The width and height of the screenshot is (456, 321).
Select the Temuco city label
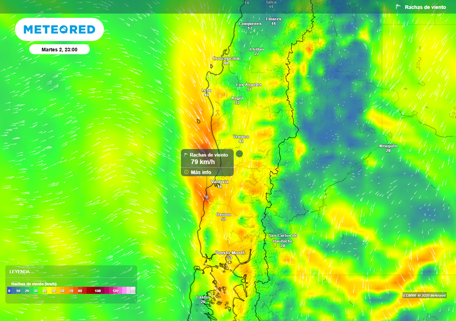click(x=241, y=136)
